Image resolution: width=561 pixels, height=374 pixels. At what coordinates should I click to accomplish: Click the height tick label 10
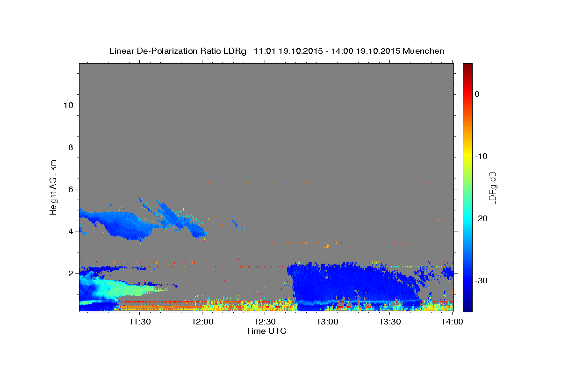pos(69,105)
